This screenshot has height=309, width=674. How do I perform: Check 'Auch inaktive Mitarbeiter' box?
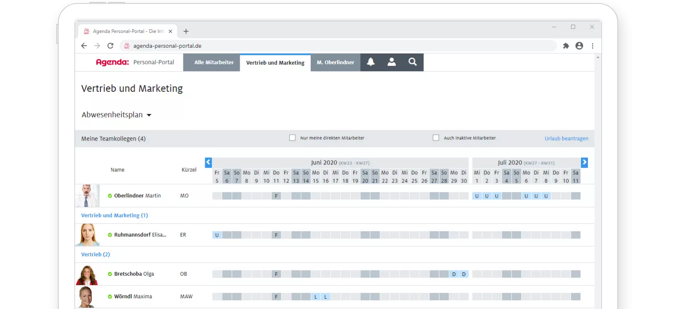point(436,138)
